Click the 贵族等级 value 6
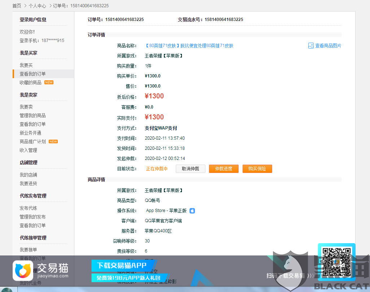 click(146, 251)
